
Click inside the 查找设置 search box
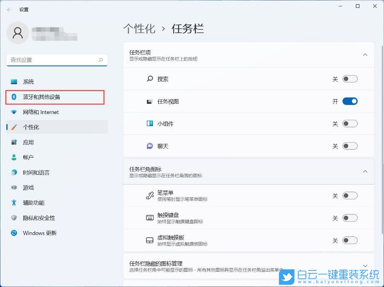57,60
